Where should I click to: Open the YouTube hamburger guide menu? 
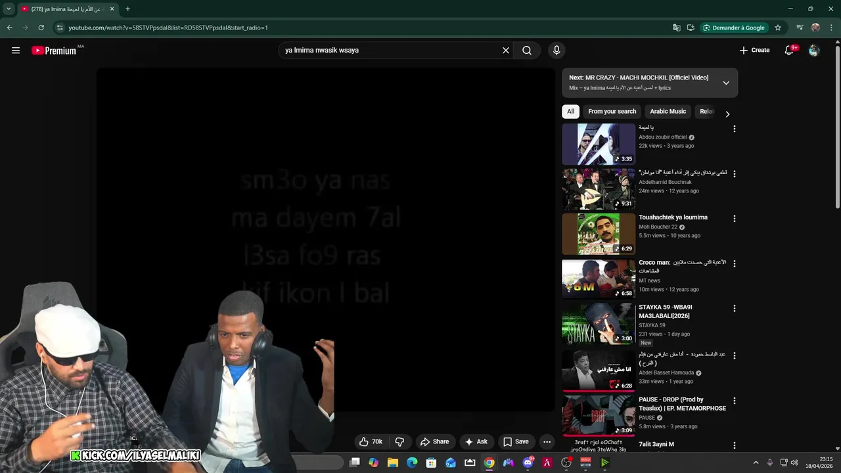point(16,50)
